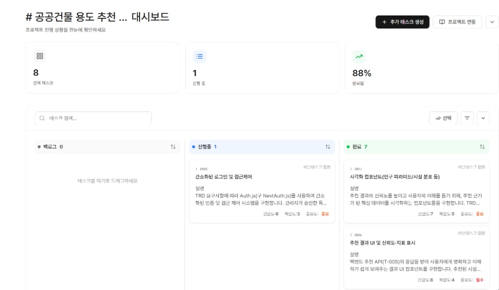Image resolution: width=499 pixels, height=290 pixels.
Task: Click the grid icon on 전체 태스크 card
Action: (40, 56)
